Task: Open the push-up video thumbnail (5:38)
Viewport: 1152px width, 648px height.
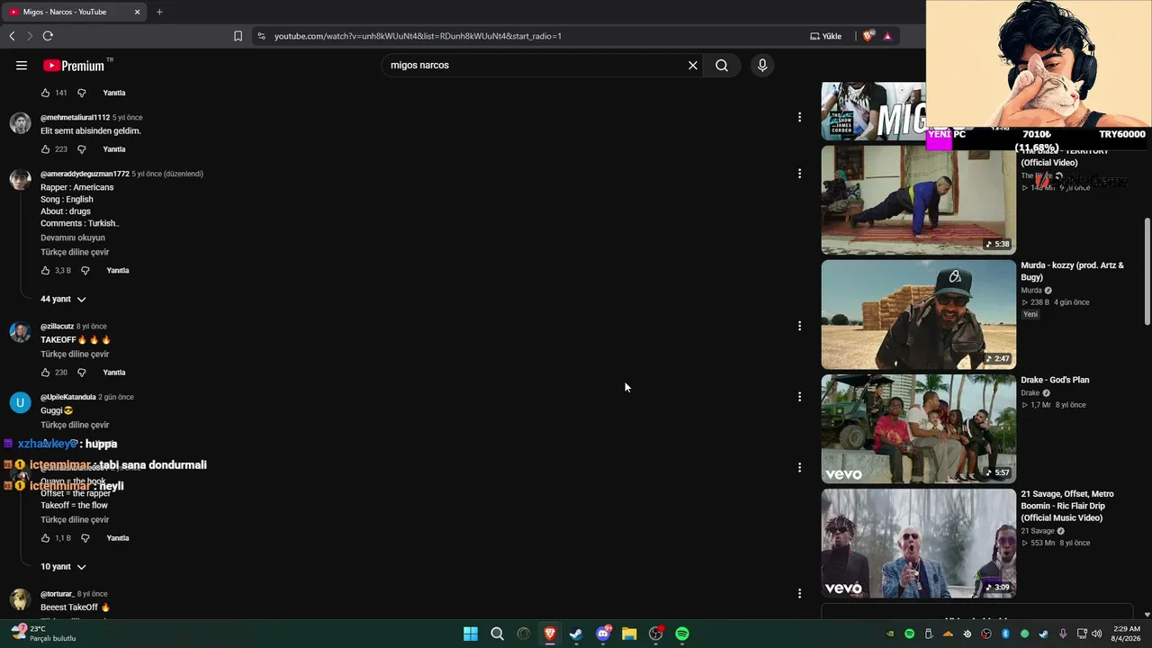Action: click(x=918, y=201)
